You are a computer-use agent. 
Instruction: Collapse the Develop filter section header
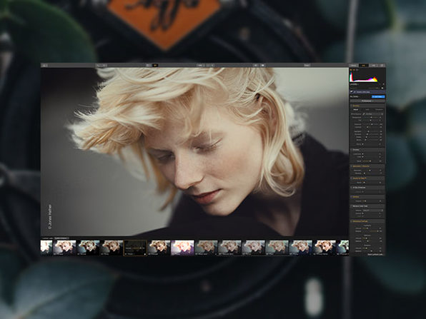point(367,106)
